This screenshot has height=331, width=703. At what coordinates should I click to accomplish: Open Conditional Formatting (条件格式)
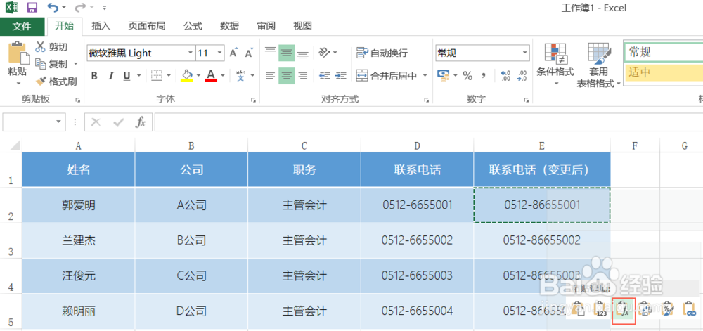(x=555, y=64)
